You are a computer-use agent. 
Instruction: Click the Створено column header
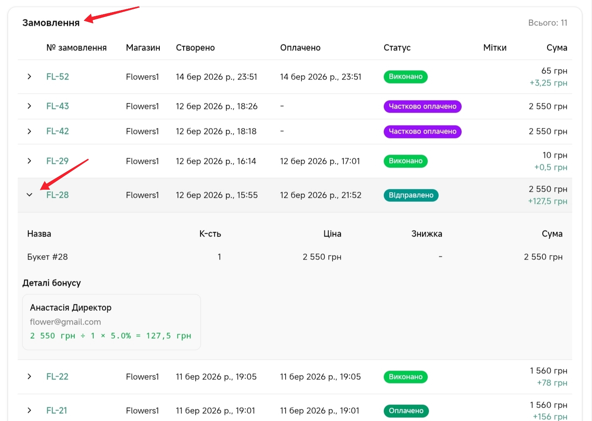195,48
